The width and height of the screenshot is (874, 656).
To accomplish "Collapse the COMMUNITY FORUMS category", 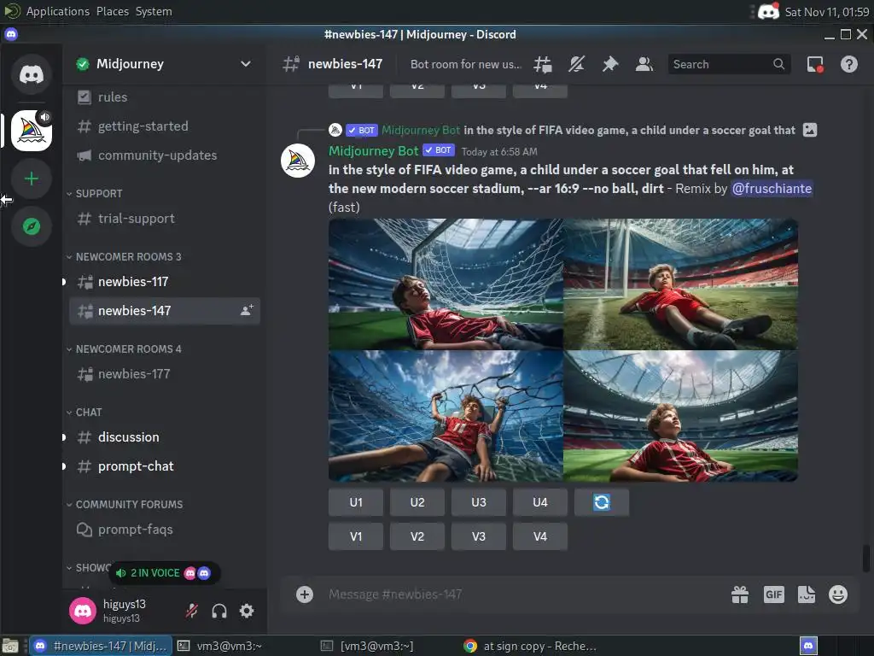I will [x=129, y=504].
